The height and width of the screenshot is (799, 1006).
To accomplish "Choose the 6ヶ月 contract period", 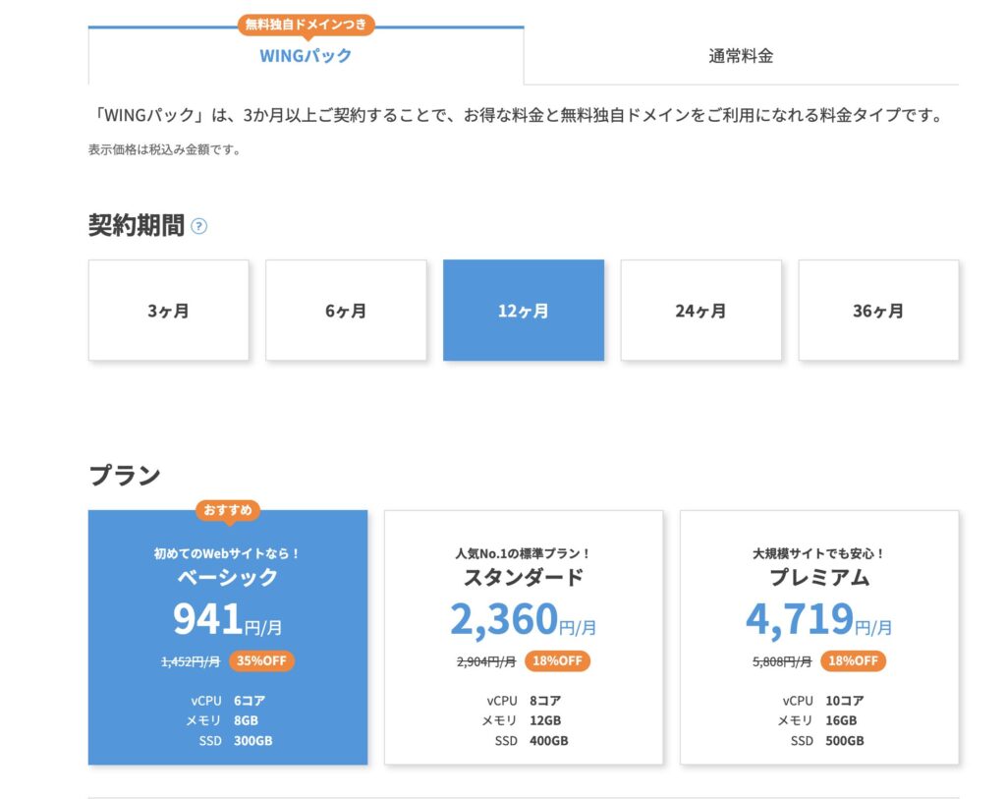I will pyautogui.click(x=346, y=311).
